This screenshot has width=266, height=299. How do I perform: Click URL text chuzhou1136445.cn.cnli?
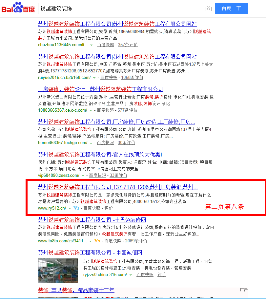point(63,45)
